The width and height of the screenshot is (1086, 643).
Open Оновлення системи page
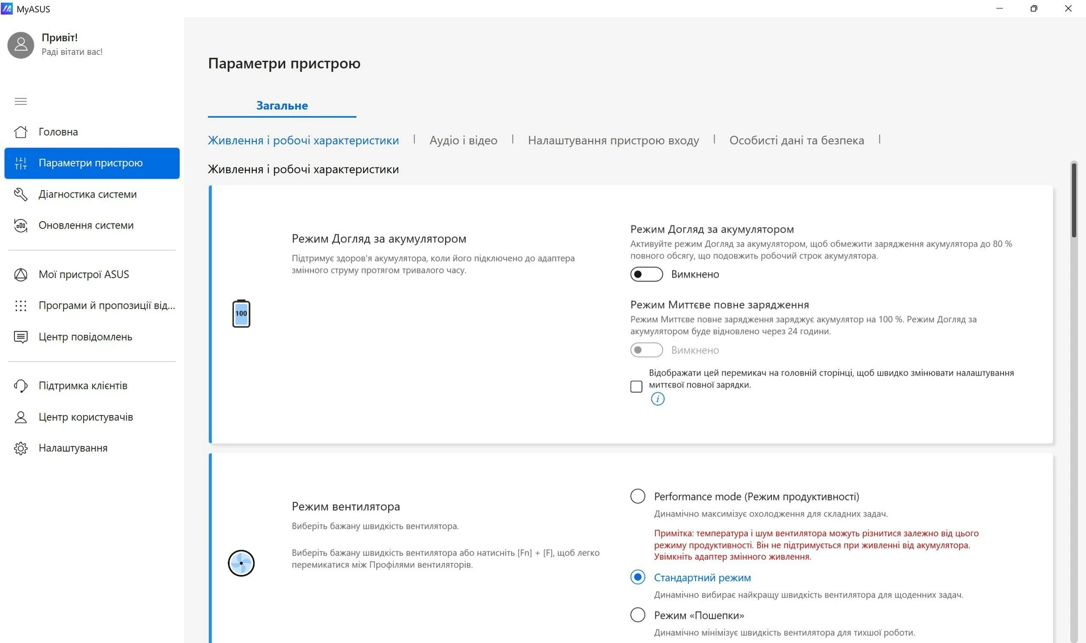click(x=92, y=226)
